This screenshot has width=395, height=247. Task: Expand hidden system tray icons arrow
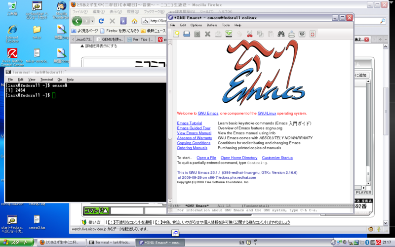point(333,243)
